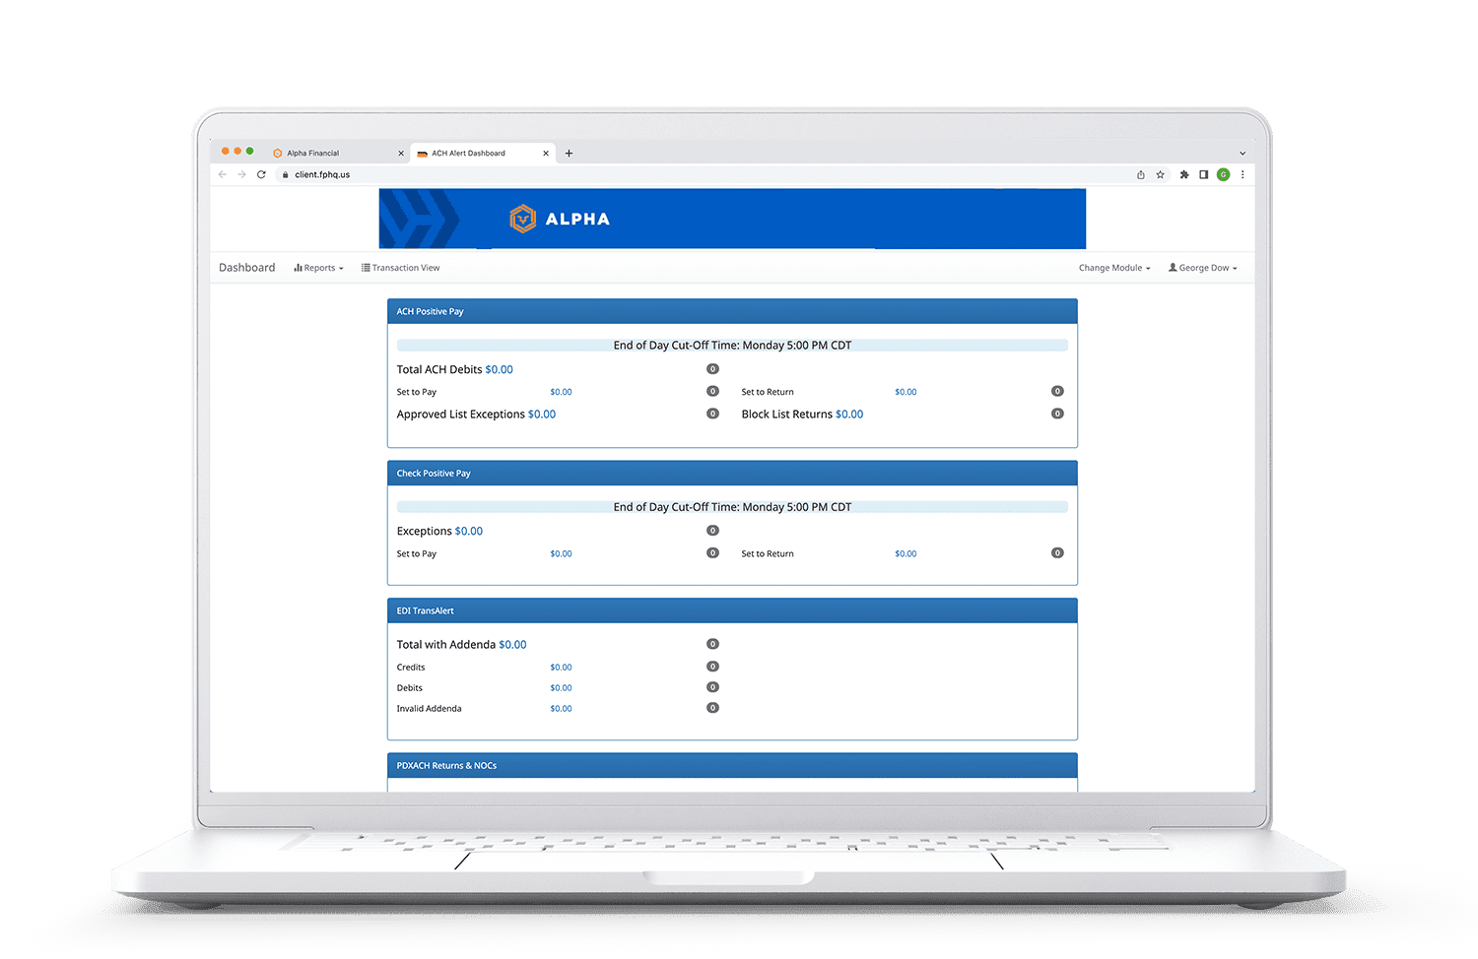Click the ACH Set to Return count badge
Screen dimensions: 1478x959
click(x=1057, y=391)
